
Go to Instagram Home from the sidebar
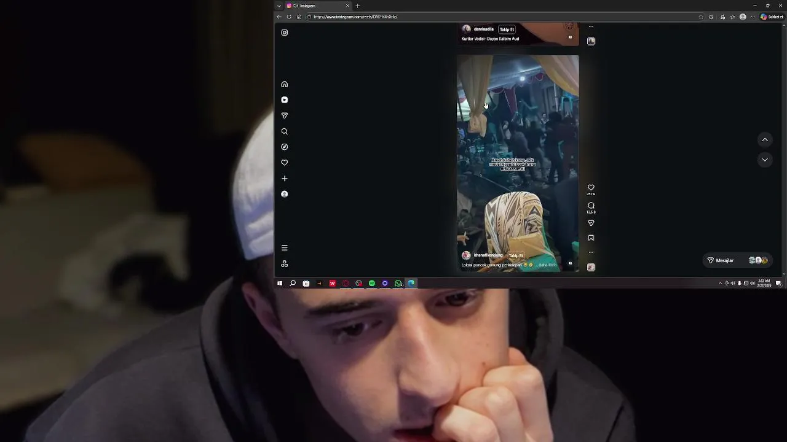[284, 84]
